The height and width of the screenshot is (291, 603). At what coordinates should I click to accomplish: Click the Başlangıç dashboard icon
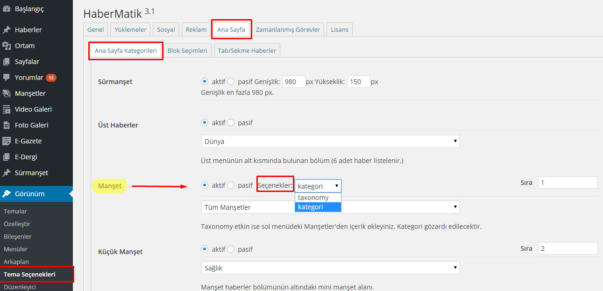[x=7, y=8]
